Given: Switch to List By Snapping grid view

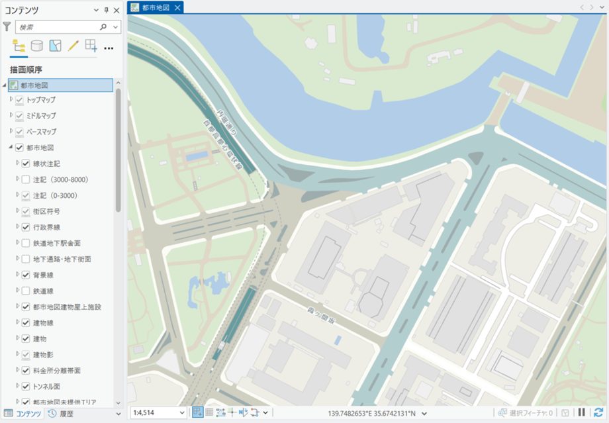Looking at the screenshot, I should pos(91,46).
